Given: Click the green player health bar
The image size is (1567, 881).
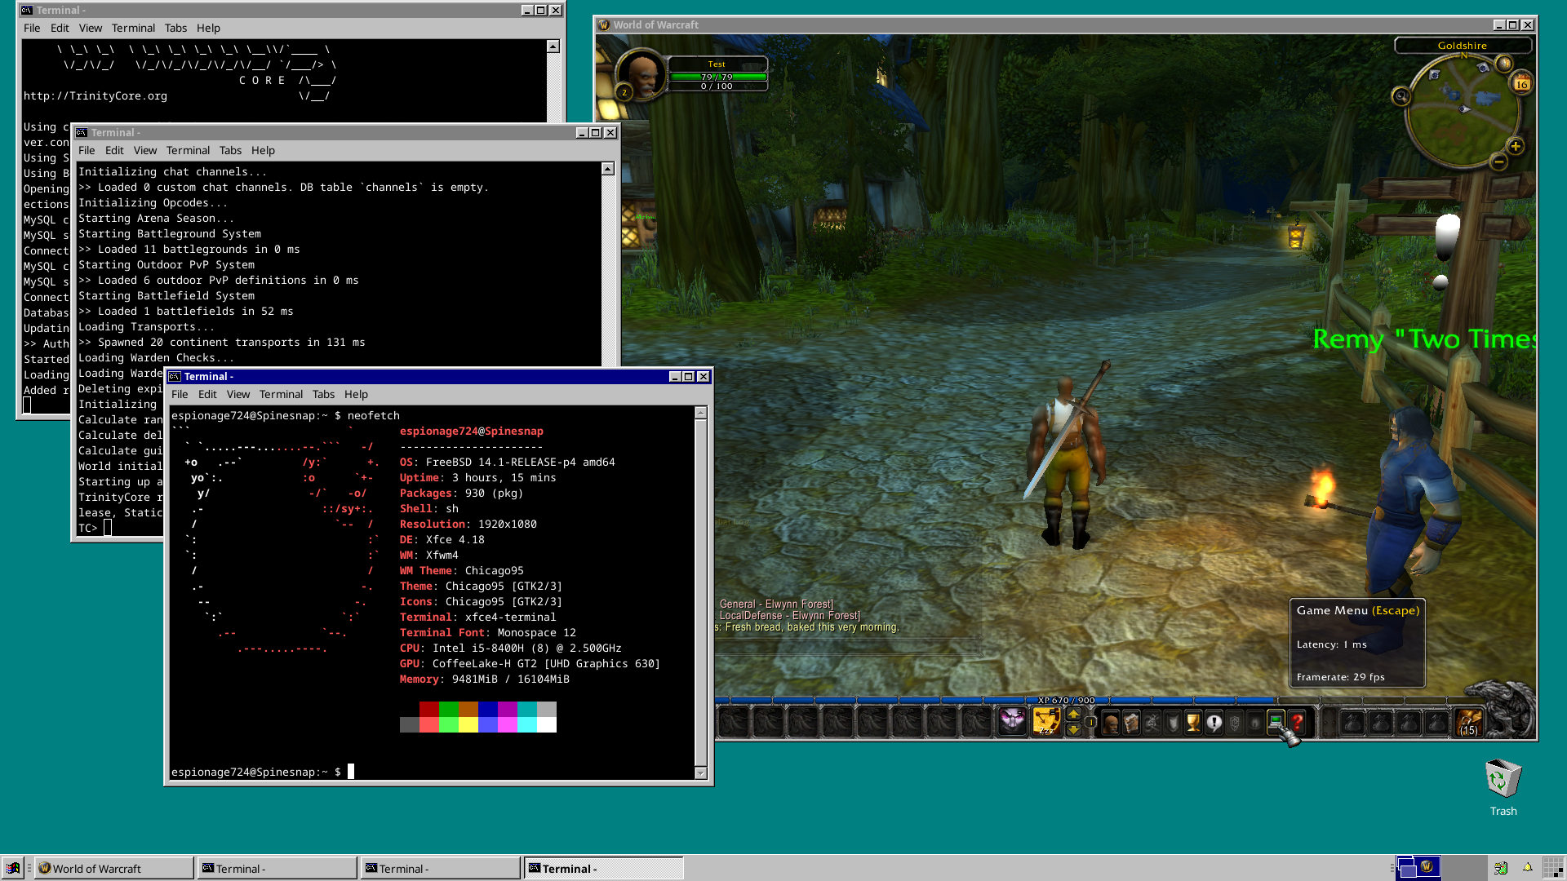Looking at the screenshot, I should (x=718, y=77).
